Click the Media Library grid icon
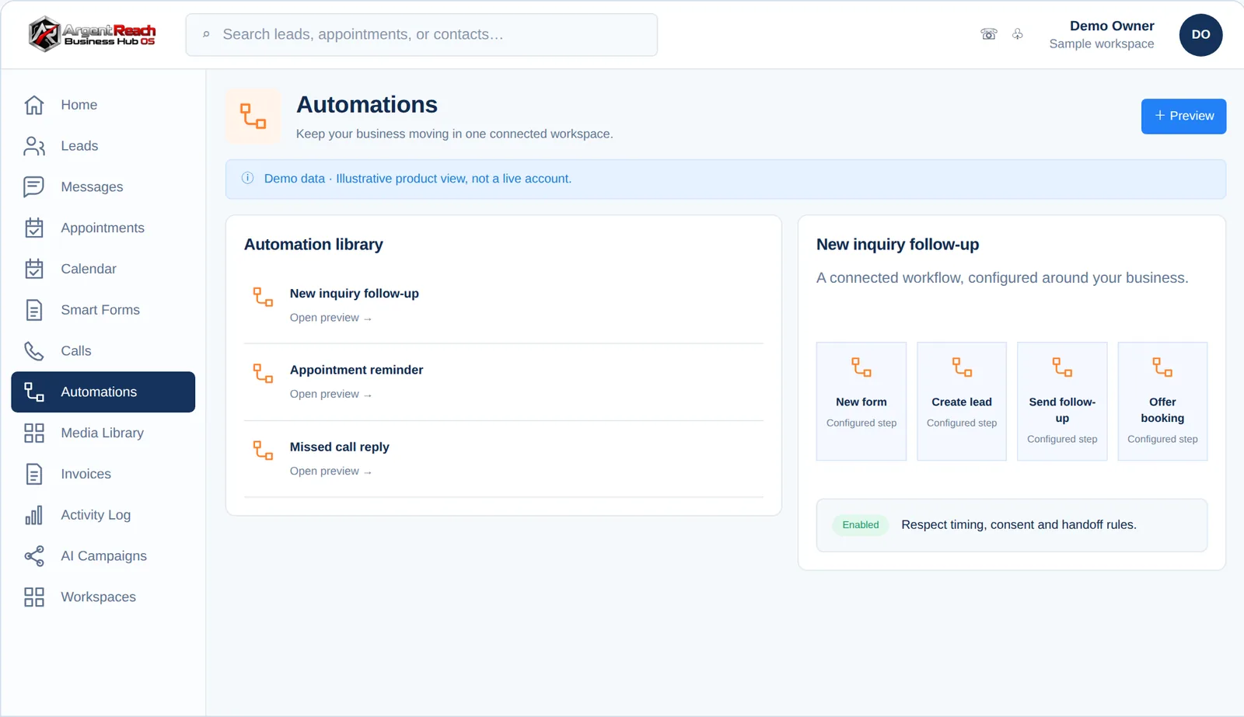Viewport: 1244px width, 717px height. [x=34, y=433]
